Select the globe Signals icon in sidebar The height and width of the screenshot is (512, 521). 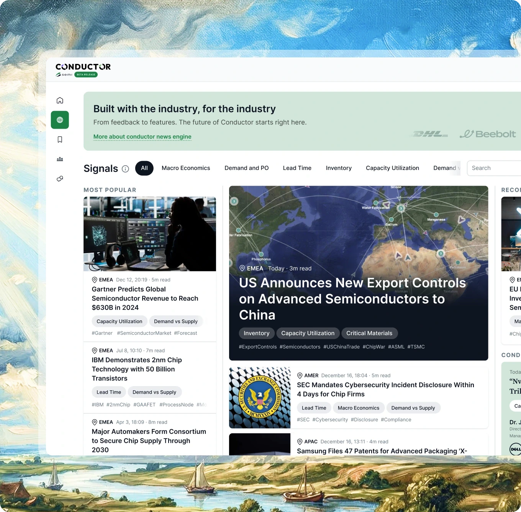[60, 120]
